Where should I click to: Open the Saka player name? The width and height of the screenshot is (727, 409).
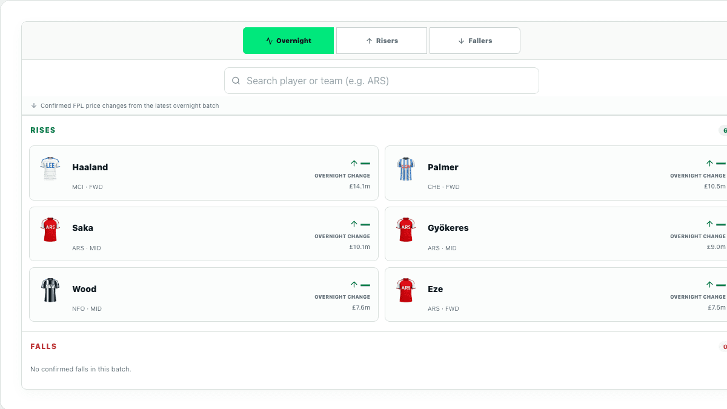82,228
